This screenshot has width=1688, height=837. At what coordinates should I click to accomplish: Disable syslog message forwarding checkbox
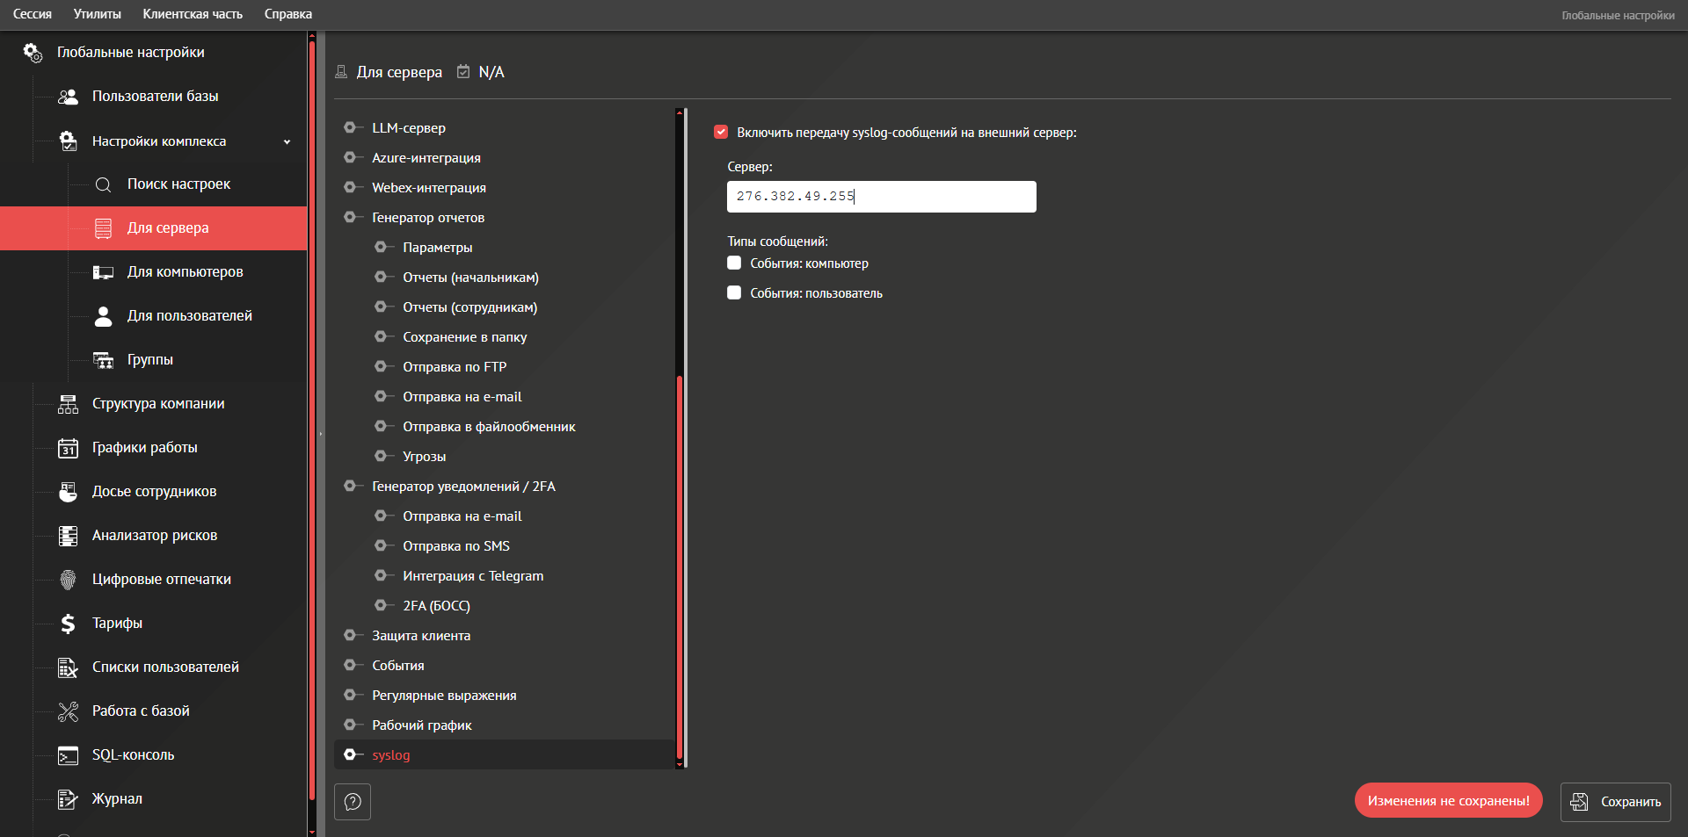[x=721, y=133]
